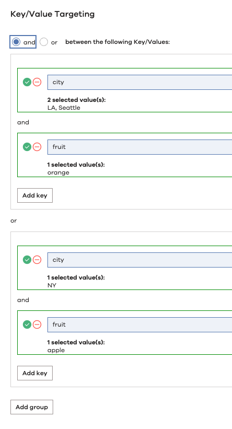Click the 'apple' selected value
This screenshot has height=429, width=232.
tap(56, 350)
